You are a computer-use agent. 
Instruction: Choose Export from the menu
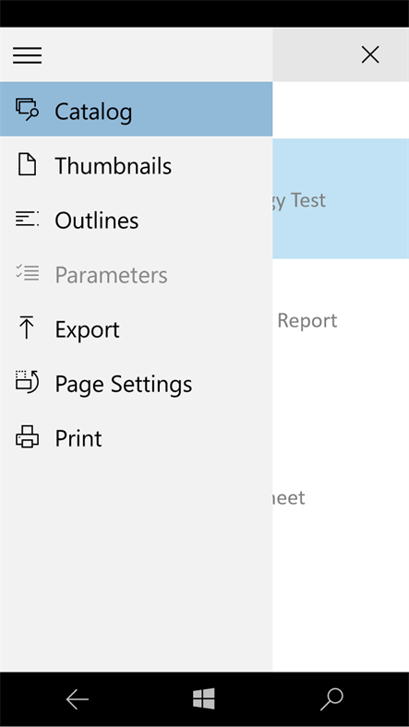point(136,328)
